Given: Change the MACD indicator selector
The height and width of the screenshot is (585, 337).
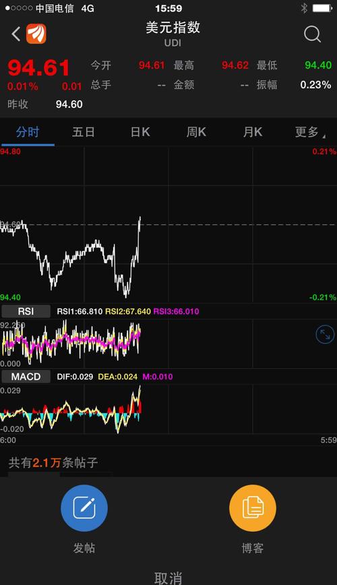Looking at the screenshot, I should tap(26, 377).
